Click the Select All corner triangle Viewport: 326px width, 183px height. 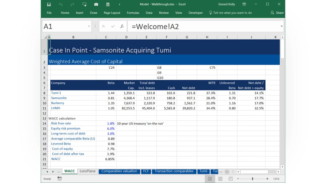46,37
